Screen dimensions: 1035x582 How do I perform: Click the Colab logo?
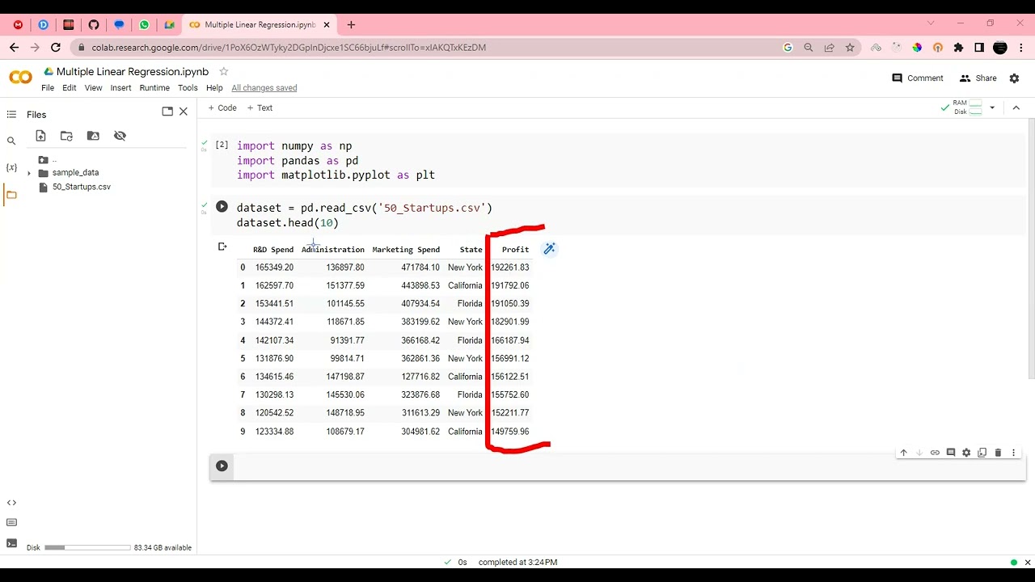click(x=21, y=78)
